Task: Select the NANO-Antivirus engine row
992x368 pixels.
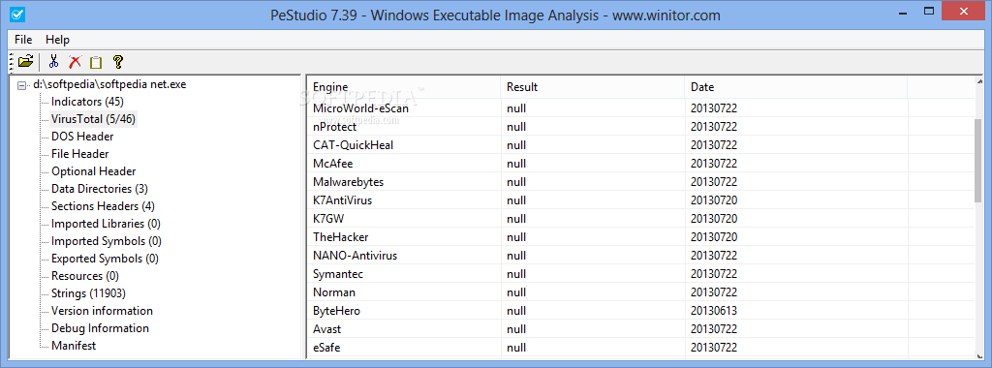Action: tap(640, 256)
